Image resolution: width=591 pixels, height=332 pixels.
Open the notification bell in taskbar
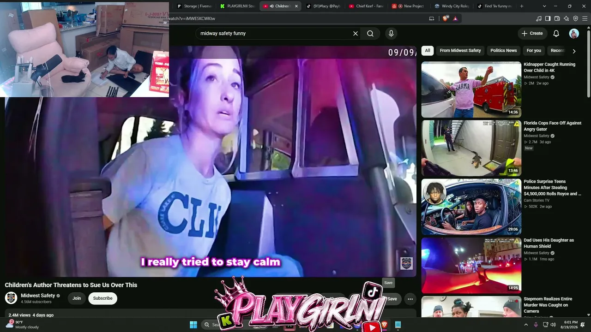[x=583, y=325]
